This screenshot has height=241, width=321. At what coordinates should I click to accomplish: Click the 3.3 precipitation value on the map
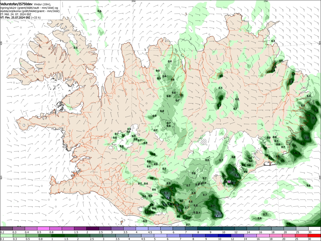(x=166, y=193)
